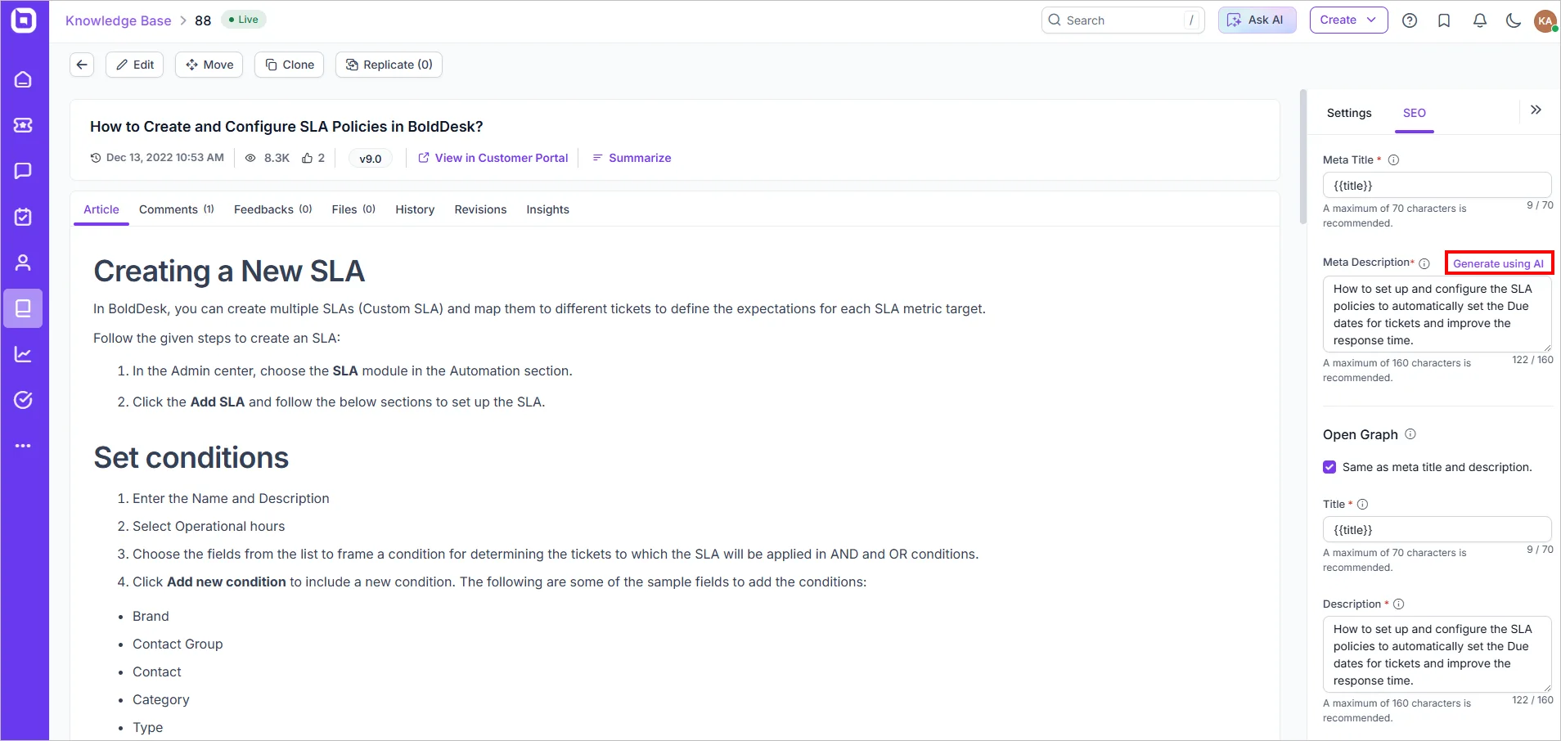Open the Chat icon in sidebar
1561x741 pixels.
[23, 171]
